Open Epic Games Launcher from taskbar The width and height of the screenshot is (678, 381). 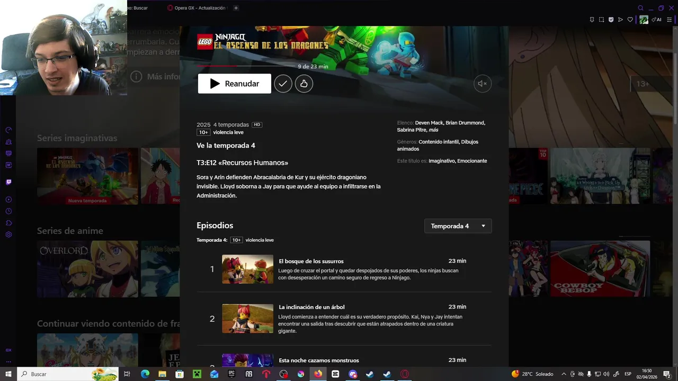pos(231,374)
